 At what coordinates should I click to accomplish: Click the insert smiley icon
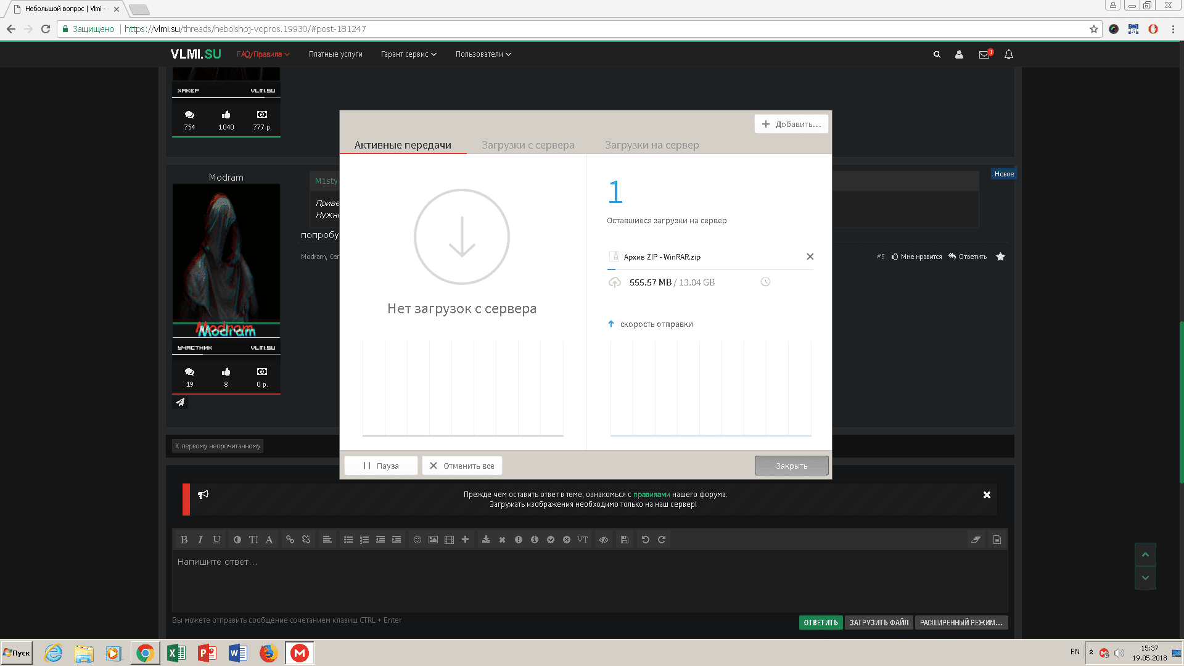coord(417,540)
